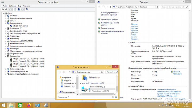192x108 pixels.
Task: Select the Очереди печати printer icon
Action: [x=8, y=54]
